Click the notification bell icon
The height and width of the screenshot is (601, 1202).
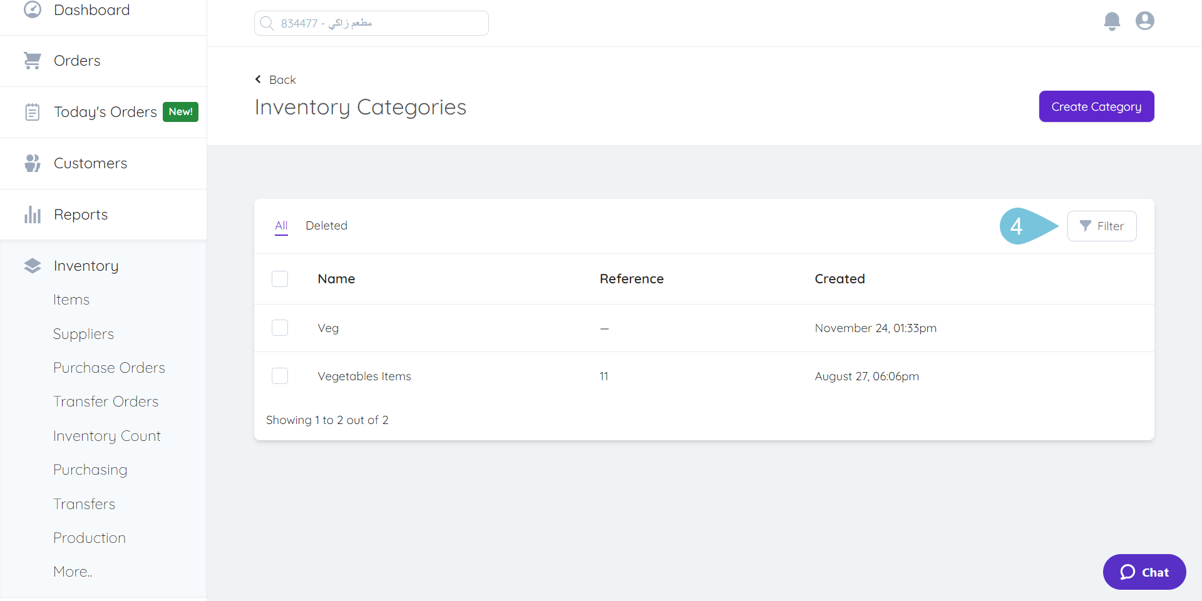(x=1112, y=21)
